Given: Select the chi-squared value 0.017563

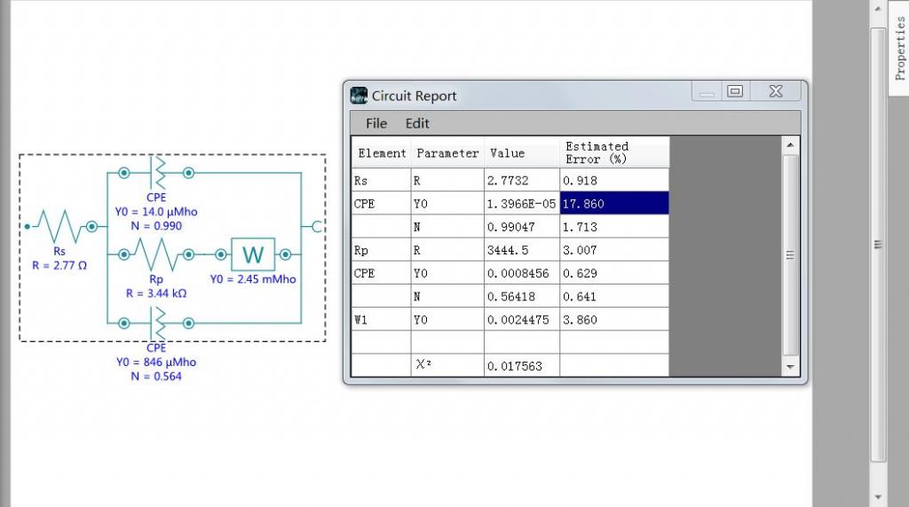Looking at the screenshot, I should pyautogui.click(x=522, y=365).
